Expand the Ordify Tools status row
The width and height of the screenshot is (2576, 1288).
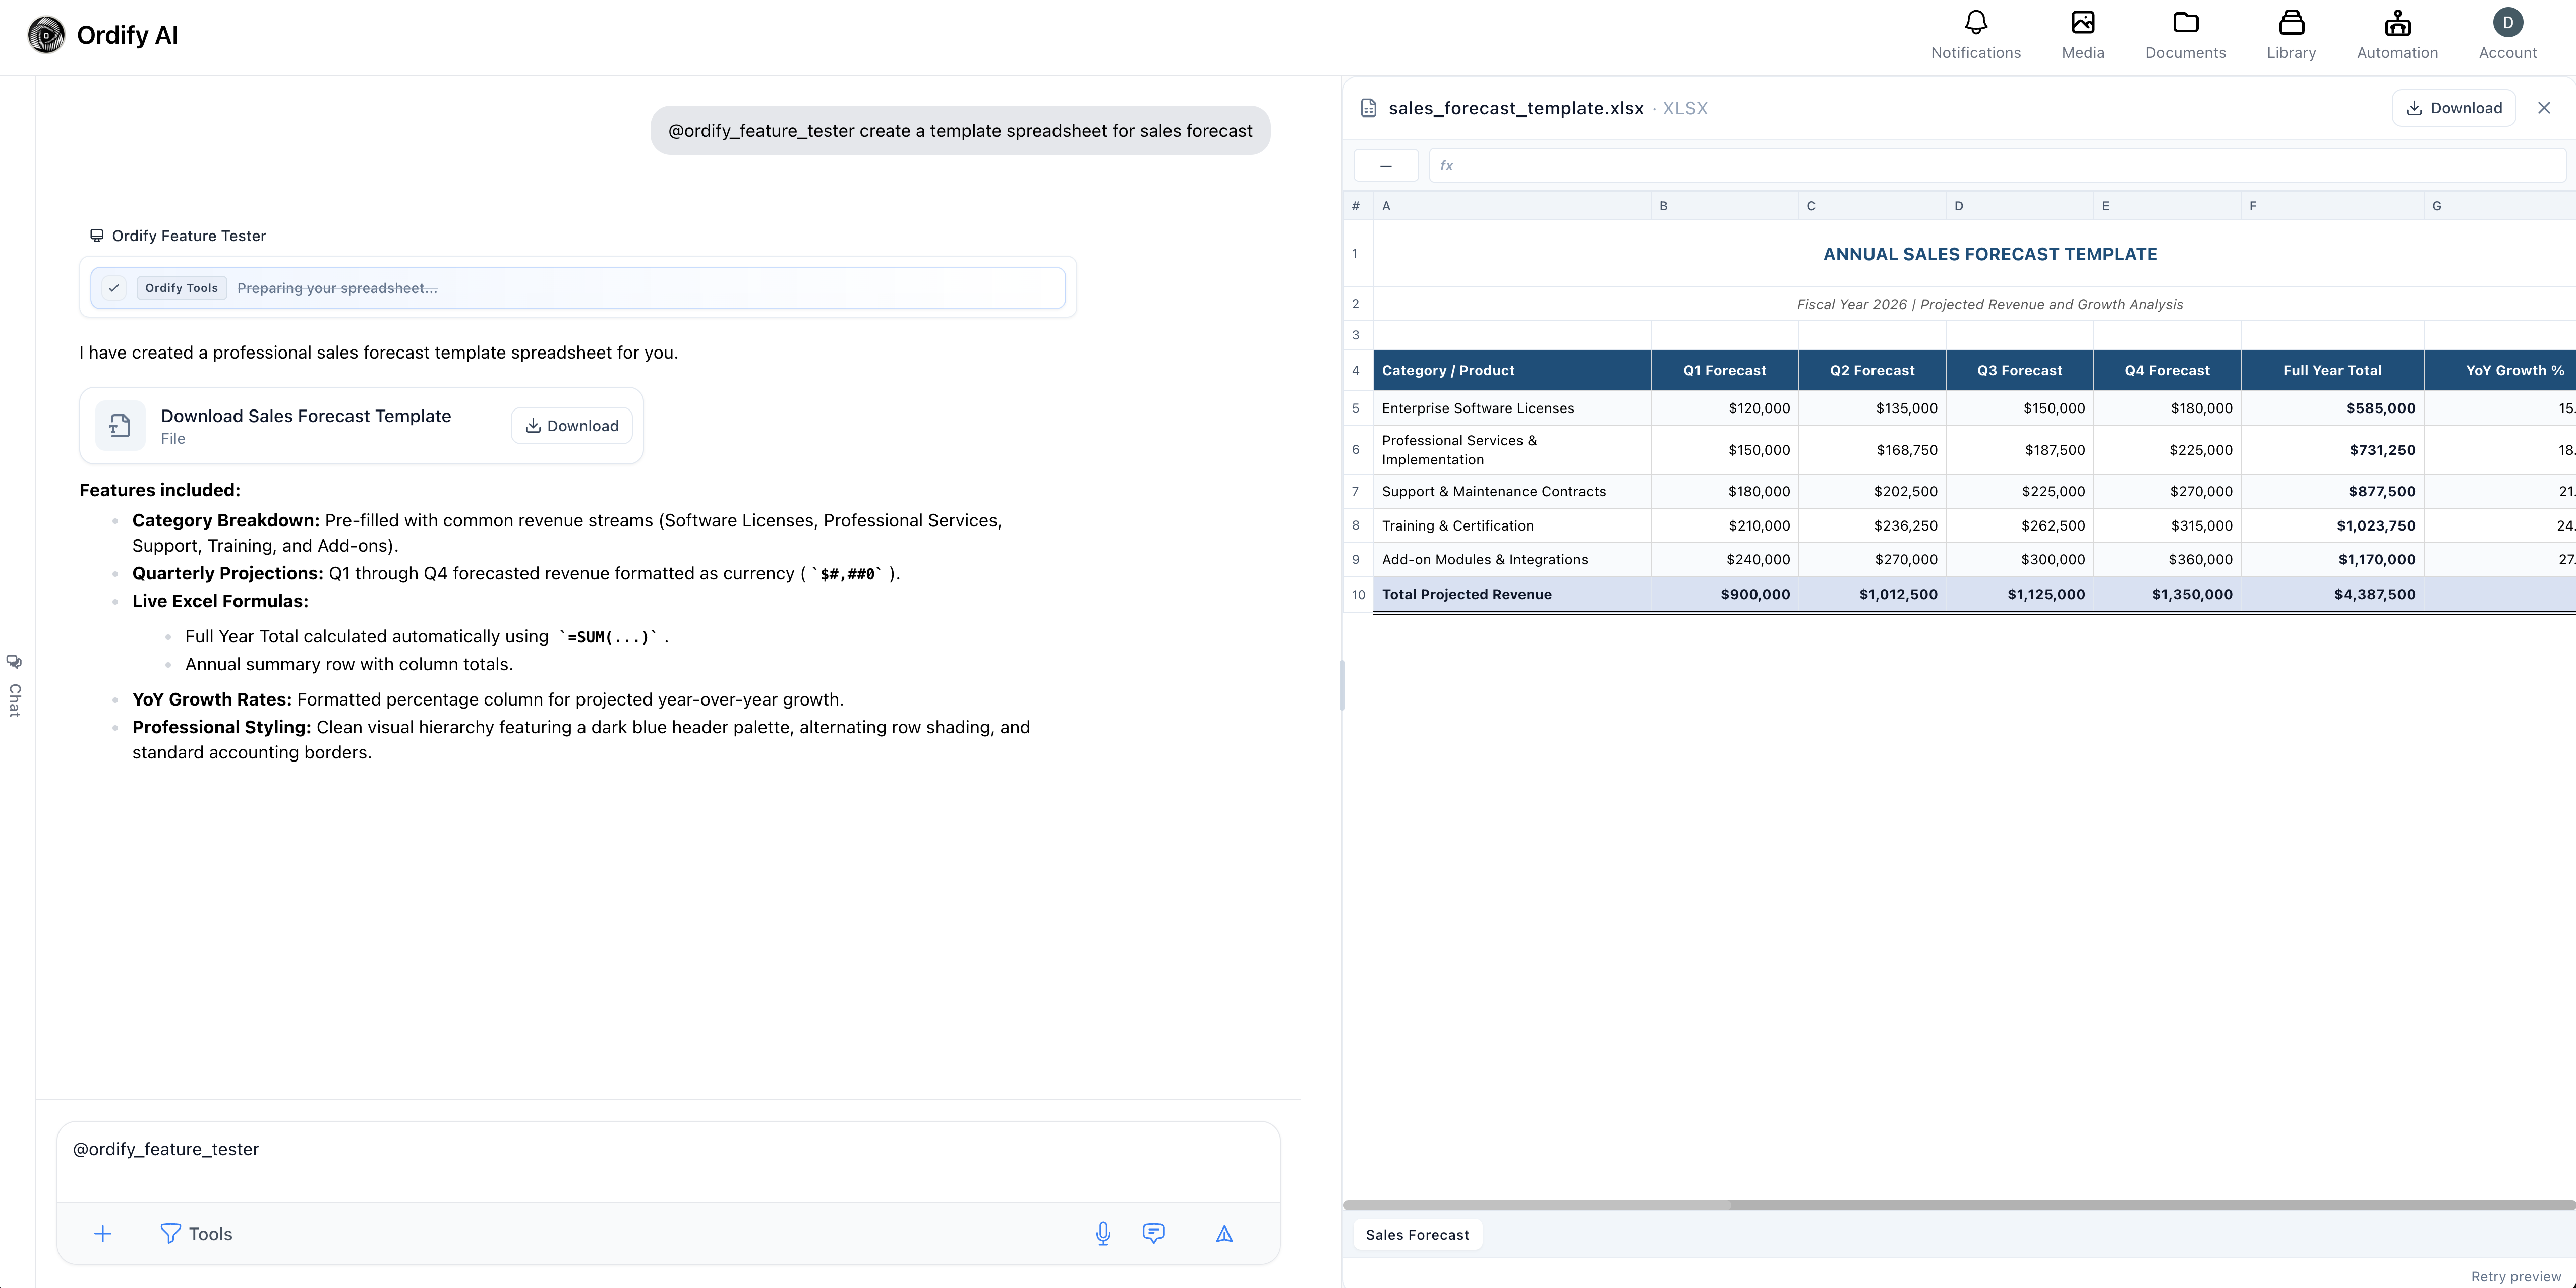[x=577, y=288]
